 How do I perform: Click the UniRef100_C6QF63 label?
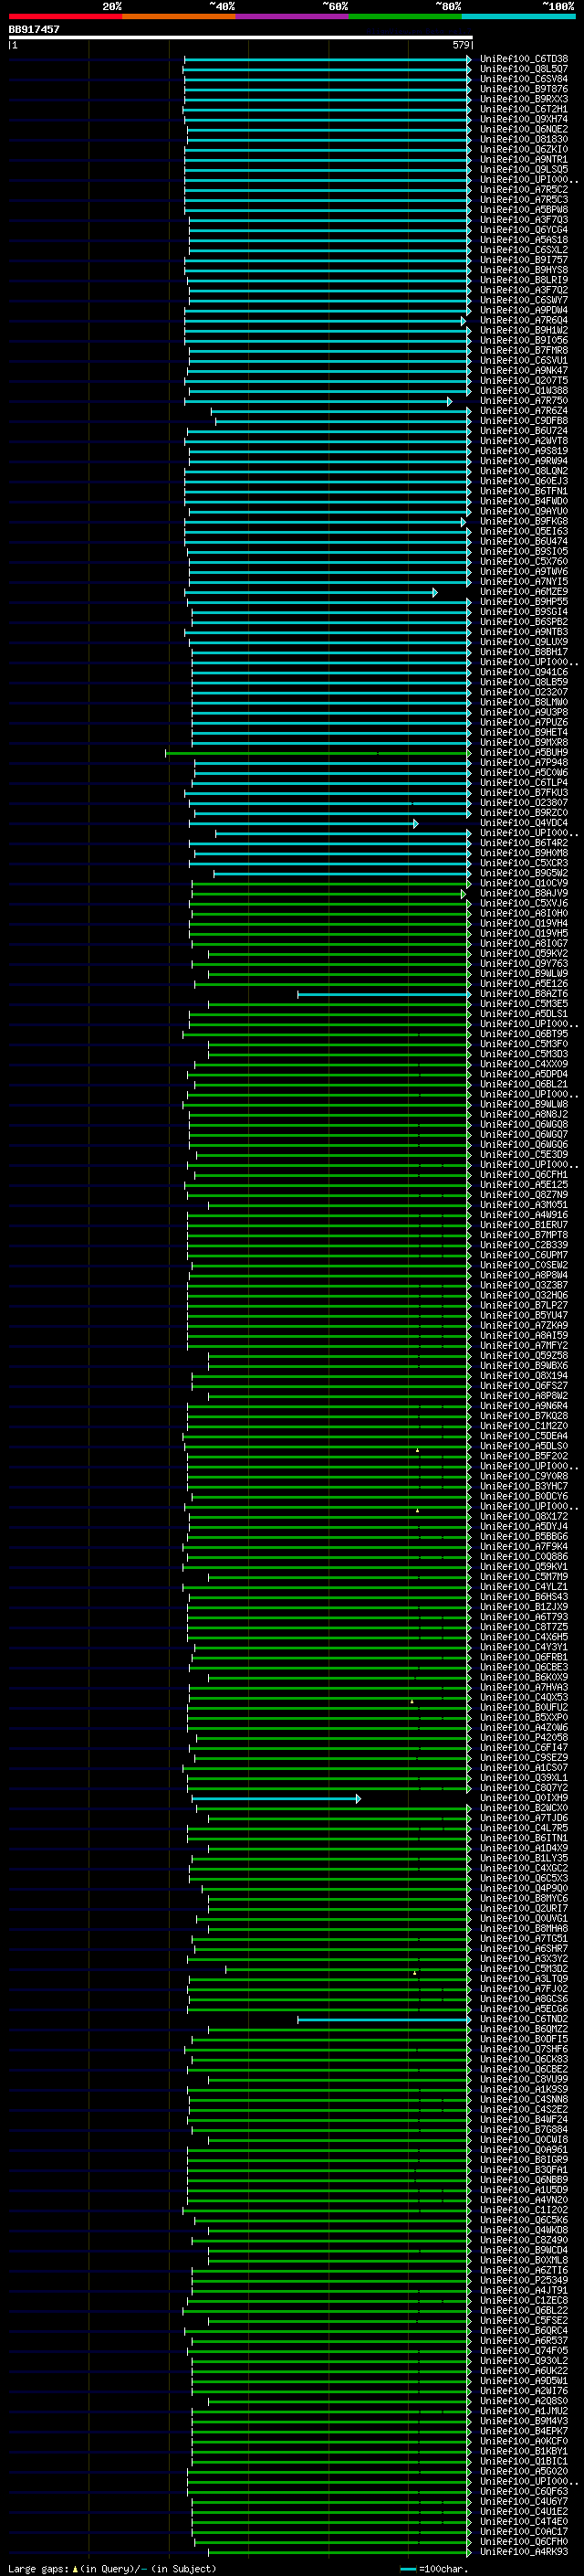click(524, 2491)
